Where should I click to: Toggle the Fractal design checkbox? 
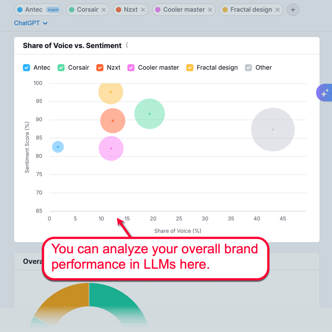pyautogui.click(x=190, y=68)
